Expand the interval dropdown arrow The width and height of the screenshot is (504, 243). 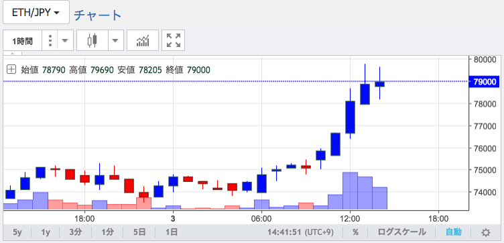point(65,40)
